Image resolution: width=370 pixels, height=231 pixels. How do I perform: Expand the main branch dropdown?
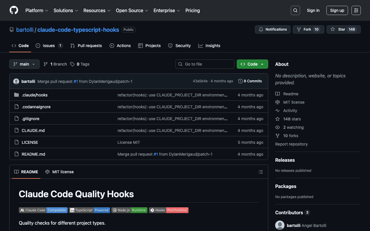[24, 64]
